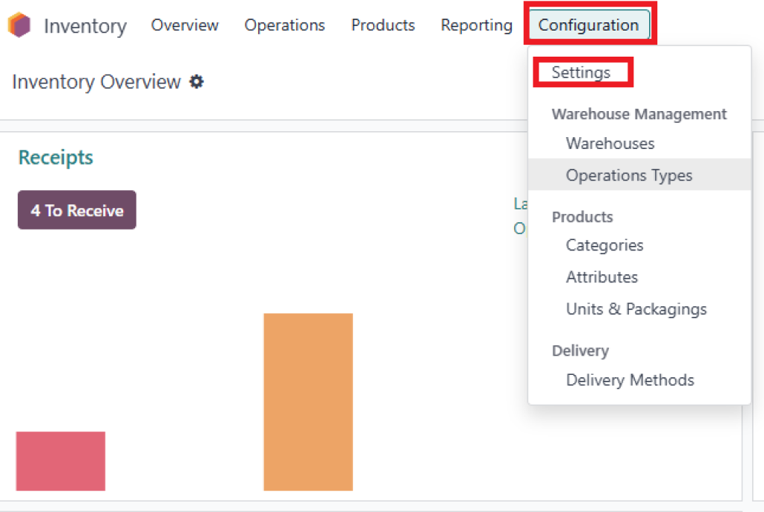Select Settings from the Configuration menu
The image size is (764, 512).
click(x=580, y=72)
